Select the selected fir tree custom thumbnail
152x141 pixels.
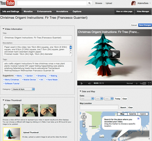coord(12,134)
